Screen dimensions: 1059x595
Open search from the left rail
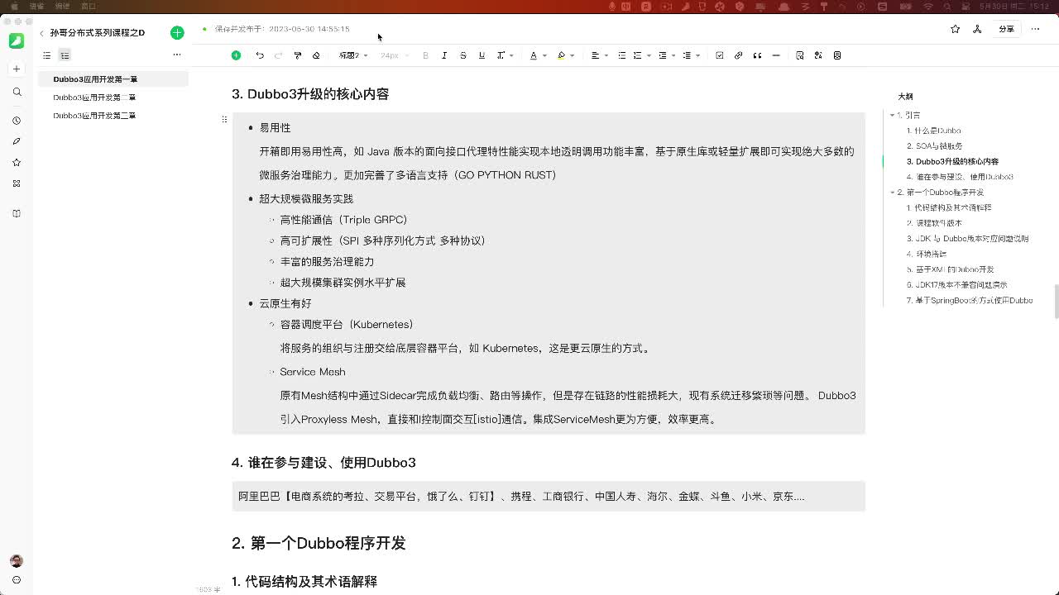point(17,92)
